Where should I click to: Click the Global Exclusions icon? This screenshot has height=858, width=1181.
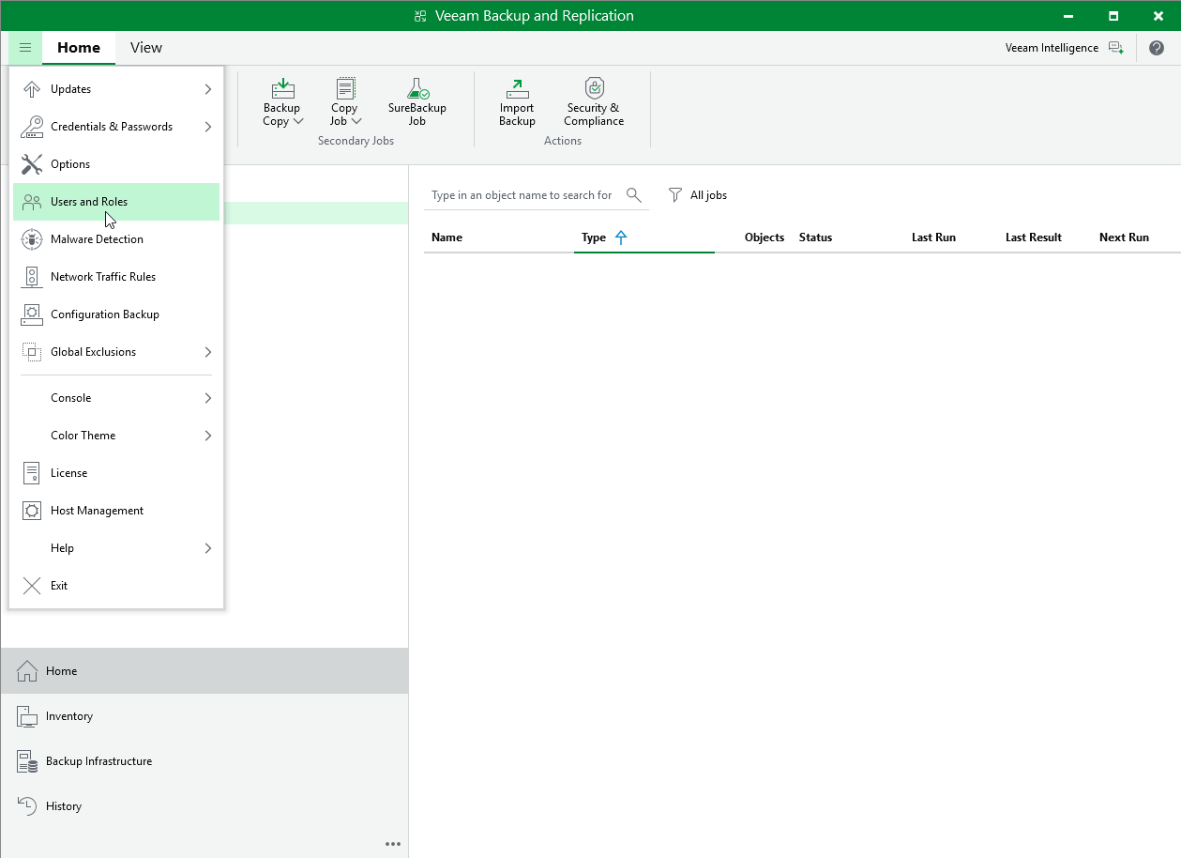(32, 352)
